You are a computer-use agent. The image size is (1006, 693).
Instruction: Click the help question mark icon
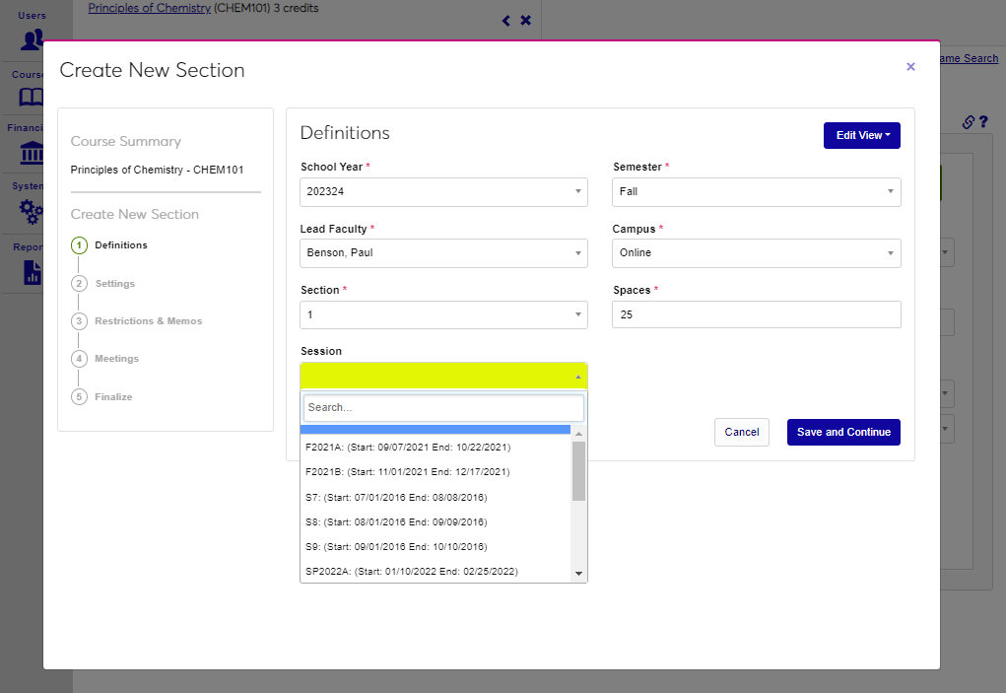983,122
